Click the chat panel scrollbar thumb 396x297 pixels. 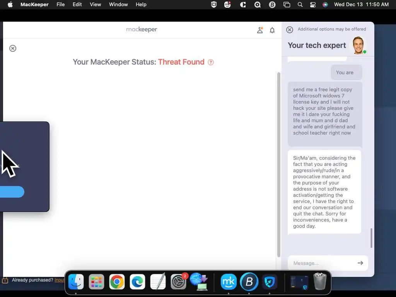click(371, 238)
